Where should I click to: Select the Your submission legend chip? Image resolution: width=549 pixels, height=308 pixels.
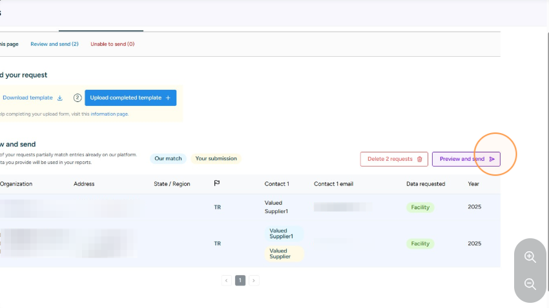216,159
